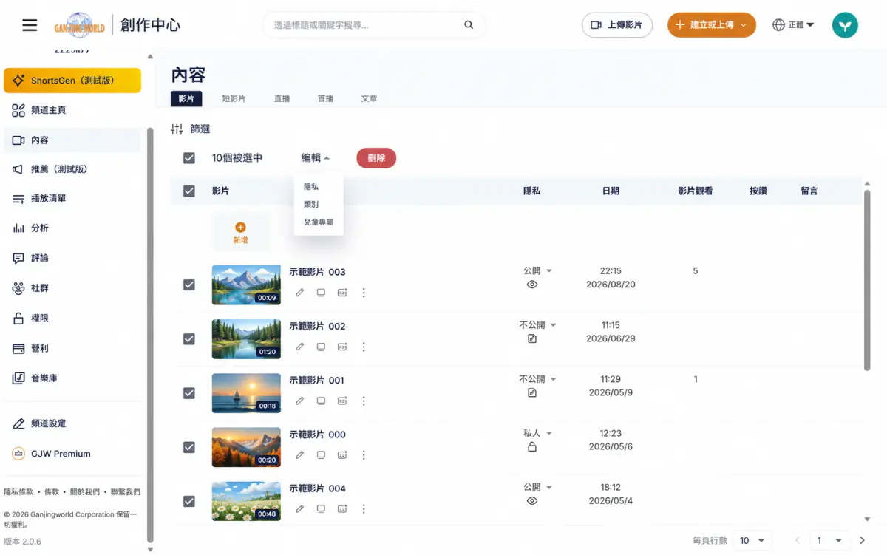Open the 隱私條款 footer link
Screen dimensions: 887x555
[x=18, y=491]
